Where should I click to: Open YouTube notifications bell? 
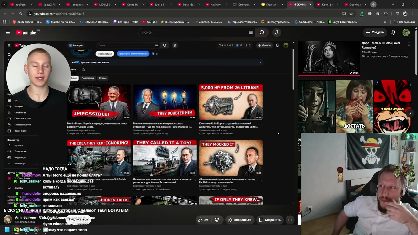(x=394, y=32)
